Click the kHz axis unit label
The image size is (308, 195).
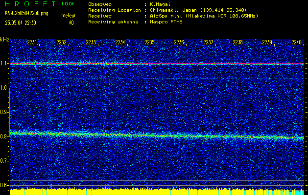pyautogui.click(x=4, y=39)
